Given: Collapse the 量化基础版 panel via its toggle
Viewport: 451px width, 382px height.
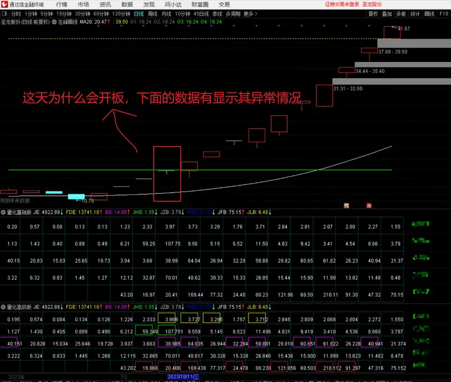Looking at the screenshot, I should point(3,211).
